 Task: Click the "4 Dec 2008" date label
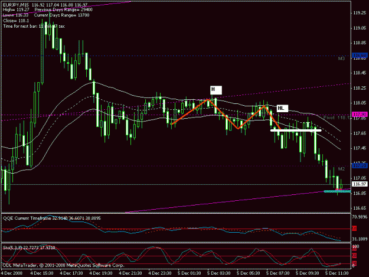tap(12, 273)
